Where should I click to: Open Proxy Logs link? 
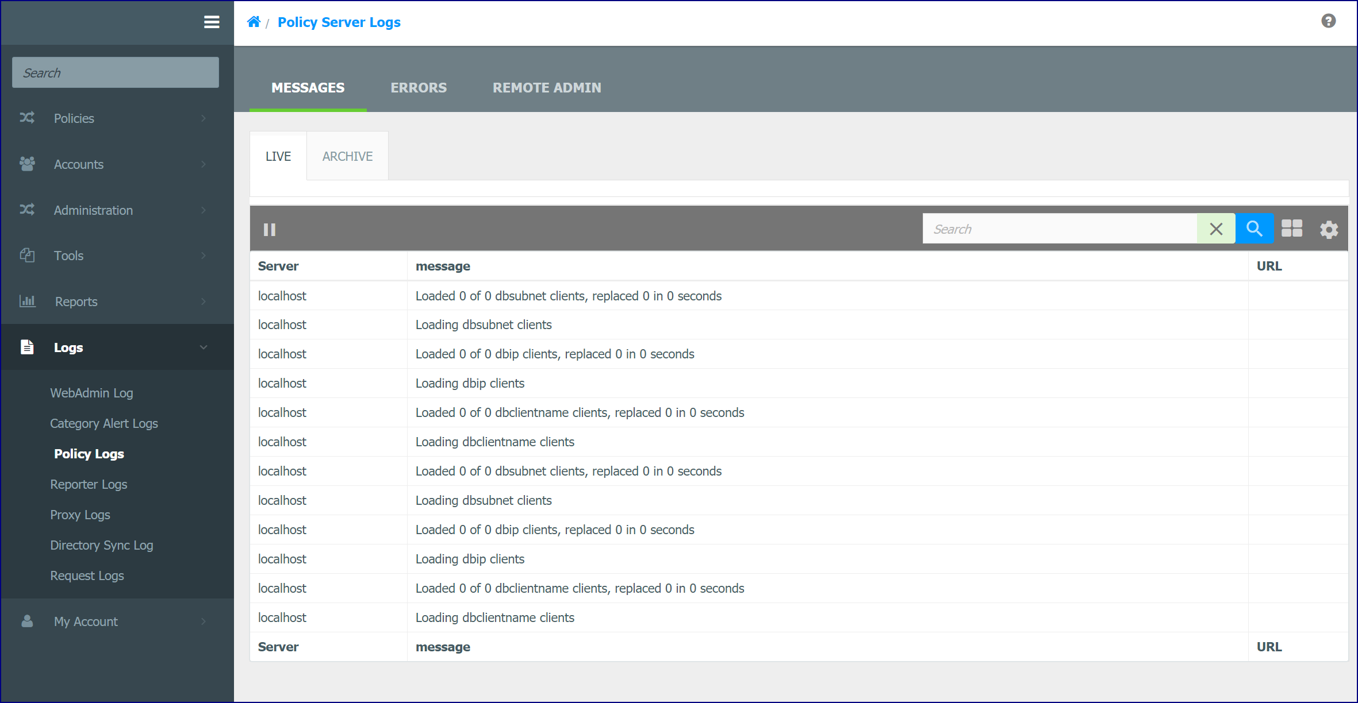[x=80, y=515]
